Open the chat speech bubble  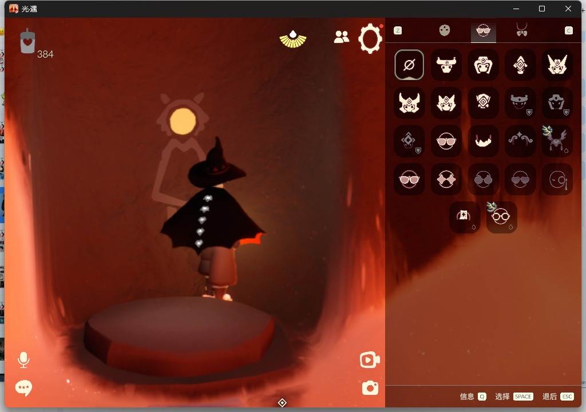(23, 388)
